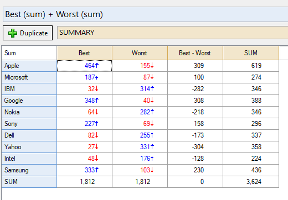The height and width of the screenshot is (200, 288).
Task: Select the Best column header
Action: [84, 53]
